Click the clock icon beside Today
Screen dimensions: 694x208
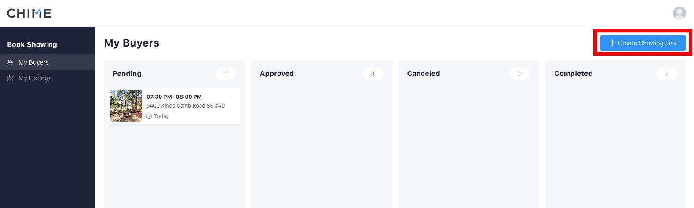(149, 116)
